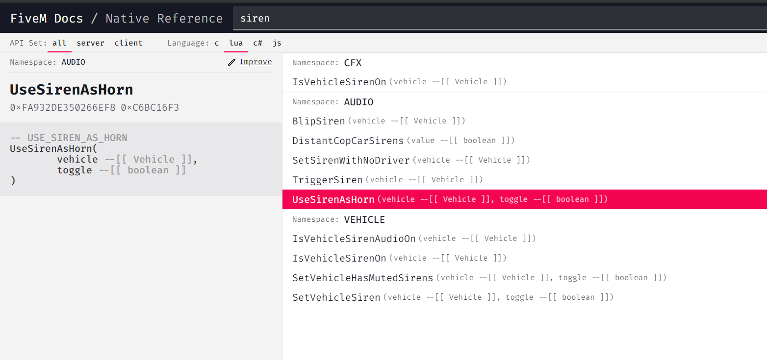Open SetSirenWithNoDriver native
The width and height of the screenshot is (767, 360).
point(351,160)
